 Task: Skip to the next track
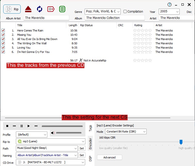[x=36, y=126]
